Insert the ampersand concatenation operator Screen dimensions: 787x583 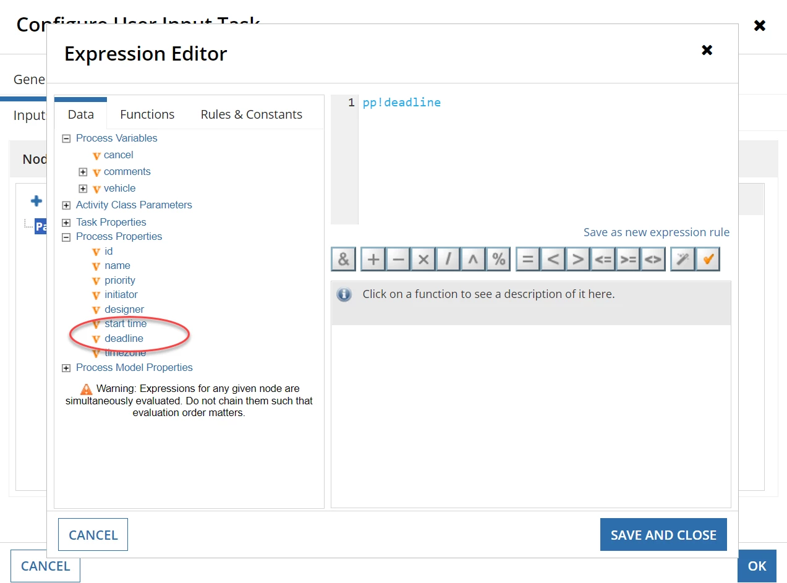344,260
